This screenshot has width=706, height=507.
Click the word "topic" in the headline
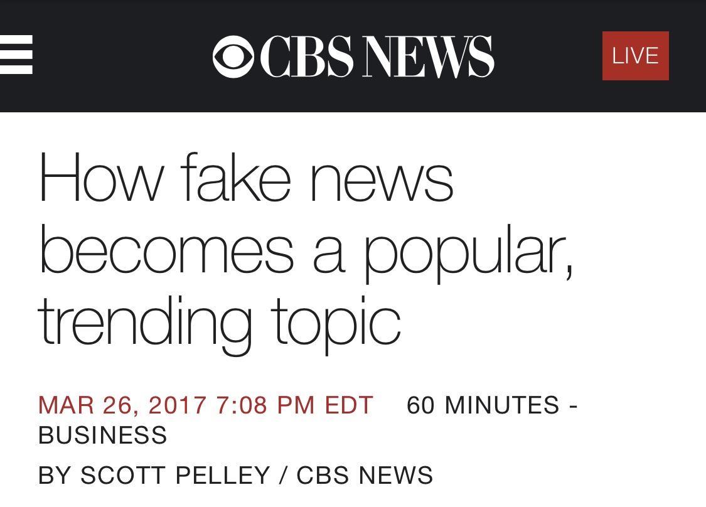pos(336,323)
